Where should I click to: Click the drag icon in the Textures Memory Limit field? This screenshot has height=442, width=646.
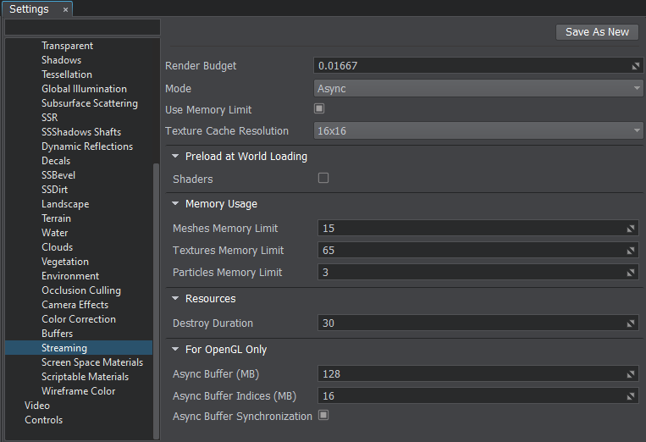[631, 251]
